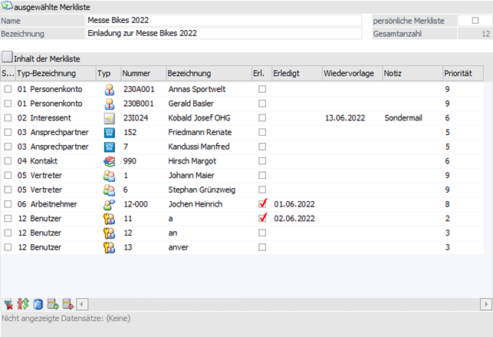This screenshot has width=493, height=337.
Task: Sort by the Wiedervorlage column header
Action: point(350,73)
